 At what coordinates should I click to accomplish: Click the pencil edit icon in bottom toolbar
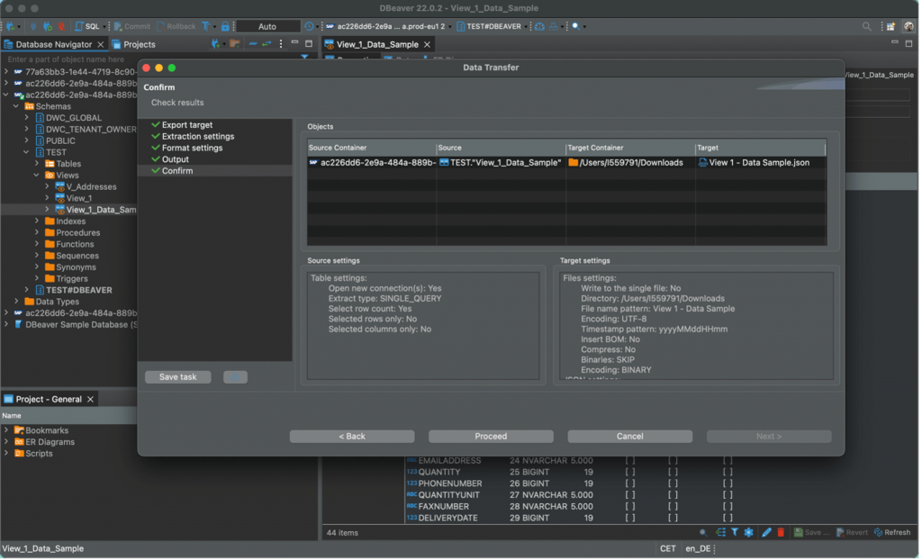766,532
